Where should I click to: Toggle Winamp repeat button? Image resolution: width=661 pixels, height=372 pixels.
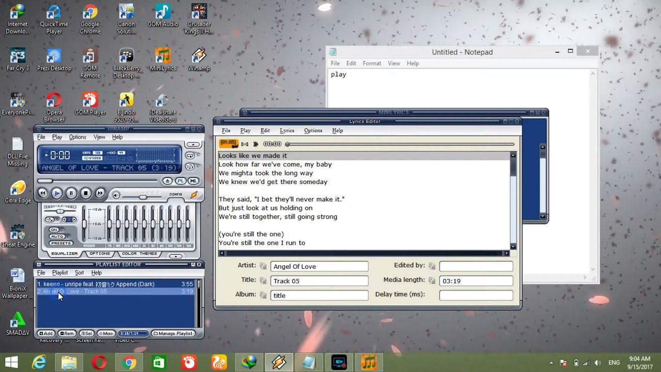tap(190, 156)
